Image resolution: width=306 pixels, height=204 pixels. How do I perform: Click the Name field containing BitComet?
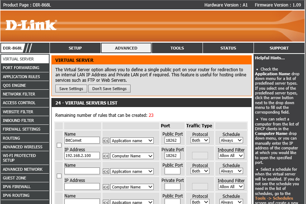click(82, 140)
